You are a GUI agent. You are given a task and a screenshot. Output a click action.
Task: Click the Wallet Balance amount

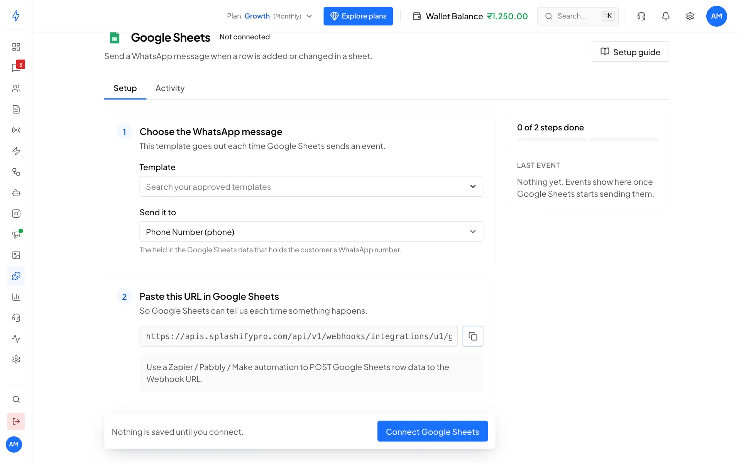(x=507, y=16)
